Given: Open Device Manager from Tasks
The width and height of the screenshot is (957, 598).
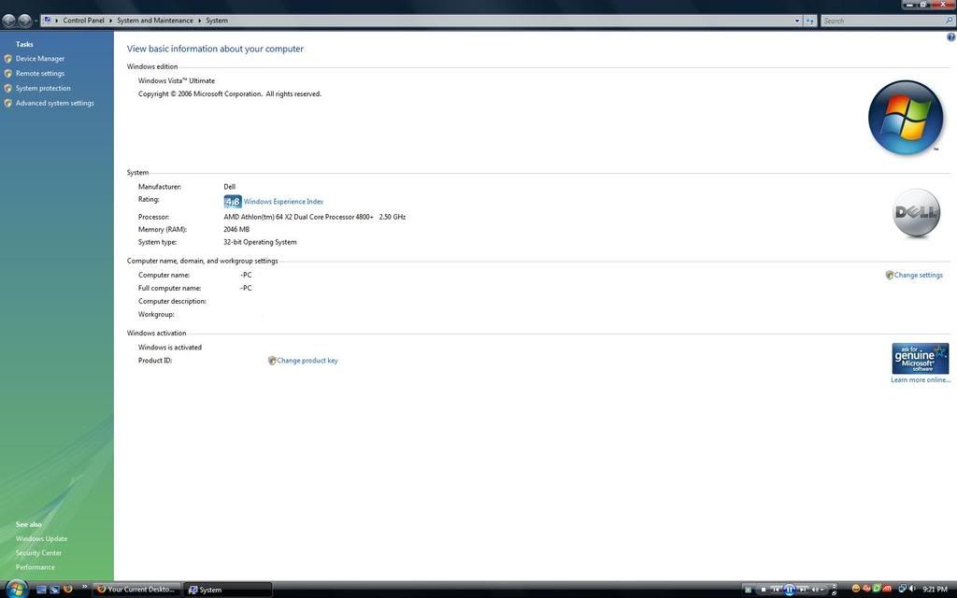Looking at the screenshot, I should 39,59.
